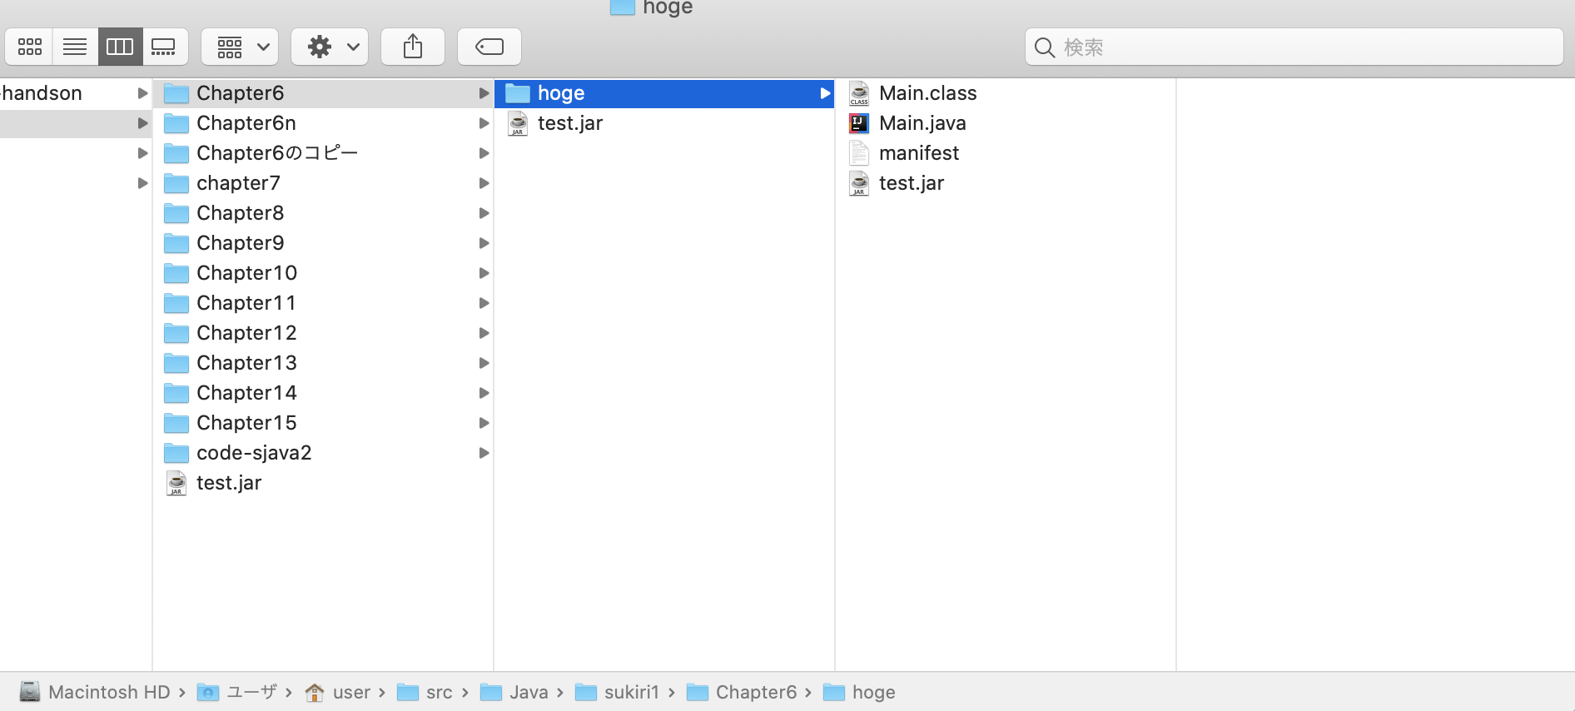Select Chapter11 folder name
The width and height of the screenshot is (1575, 711).
click(246, 303)
